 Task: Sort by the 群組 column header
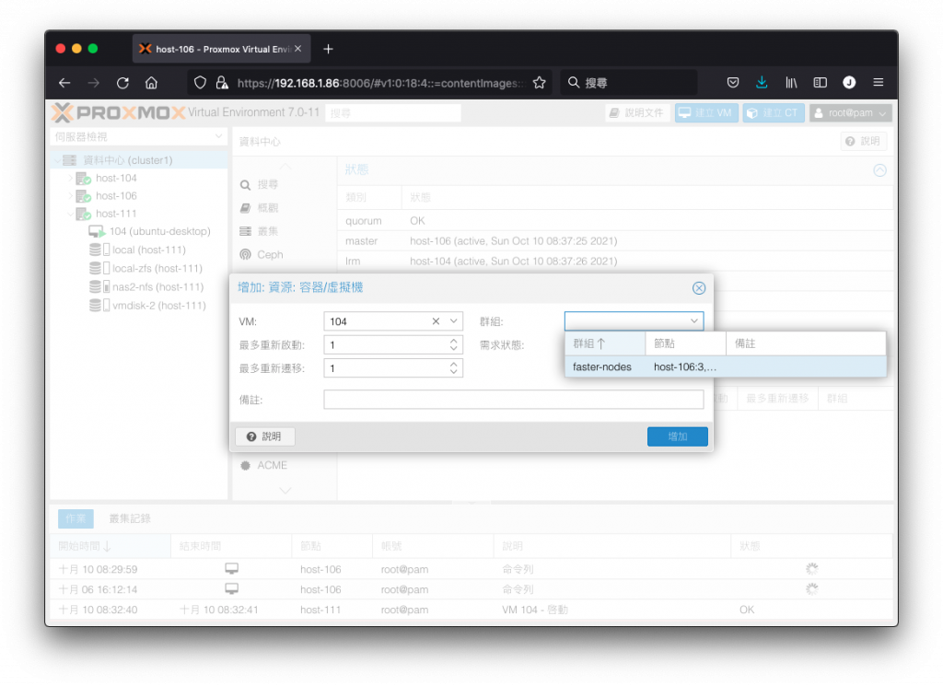click(x=605, y=343)
